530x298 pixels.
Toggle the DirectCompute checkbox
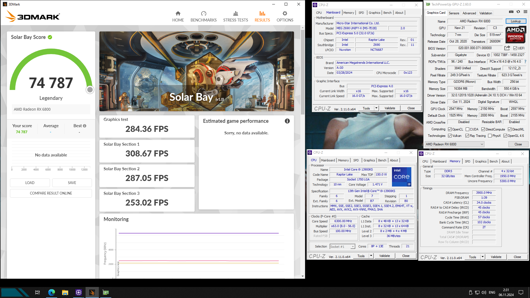coord(483,129)
